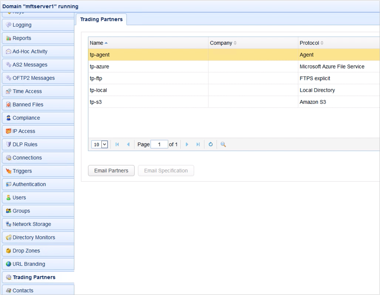Open the Contacts sidebar section

pyautogui.click(x=23, y=290)
